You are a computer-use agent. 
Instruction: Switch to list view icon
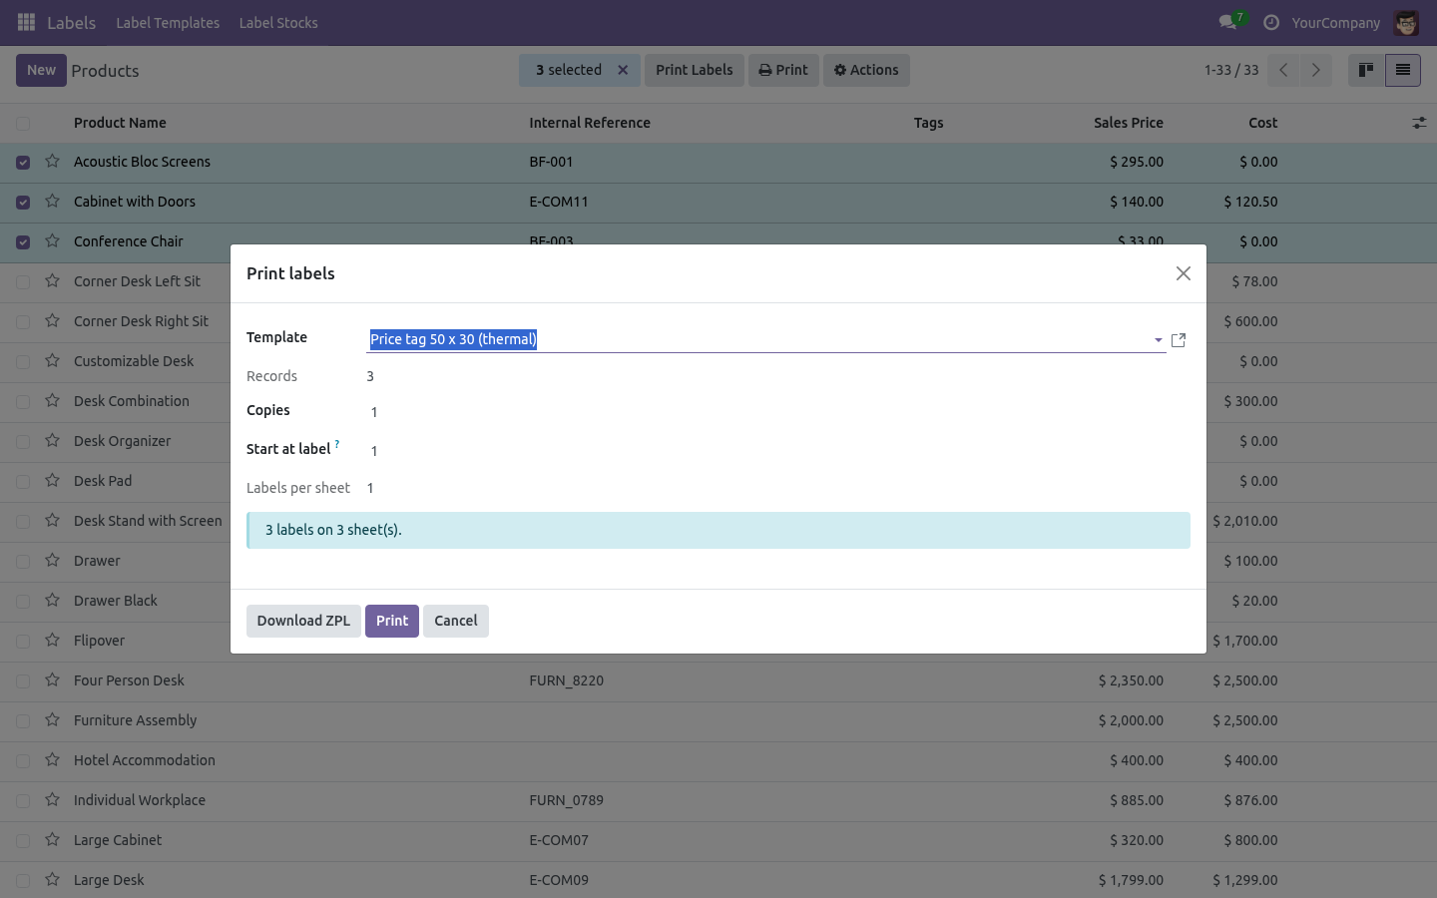1403,70
